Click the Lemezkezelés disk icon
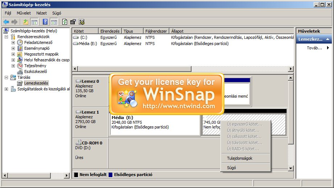This screenshot has width=334, height=188. coord(20,83)
